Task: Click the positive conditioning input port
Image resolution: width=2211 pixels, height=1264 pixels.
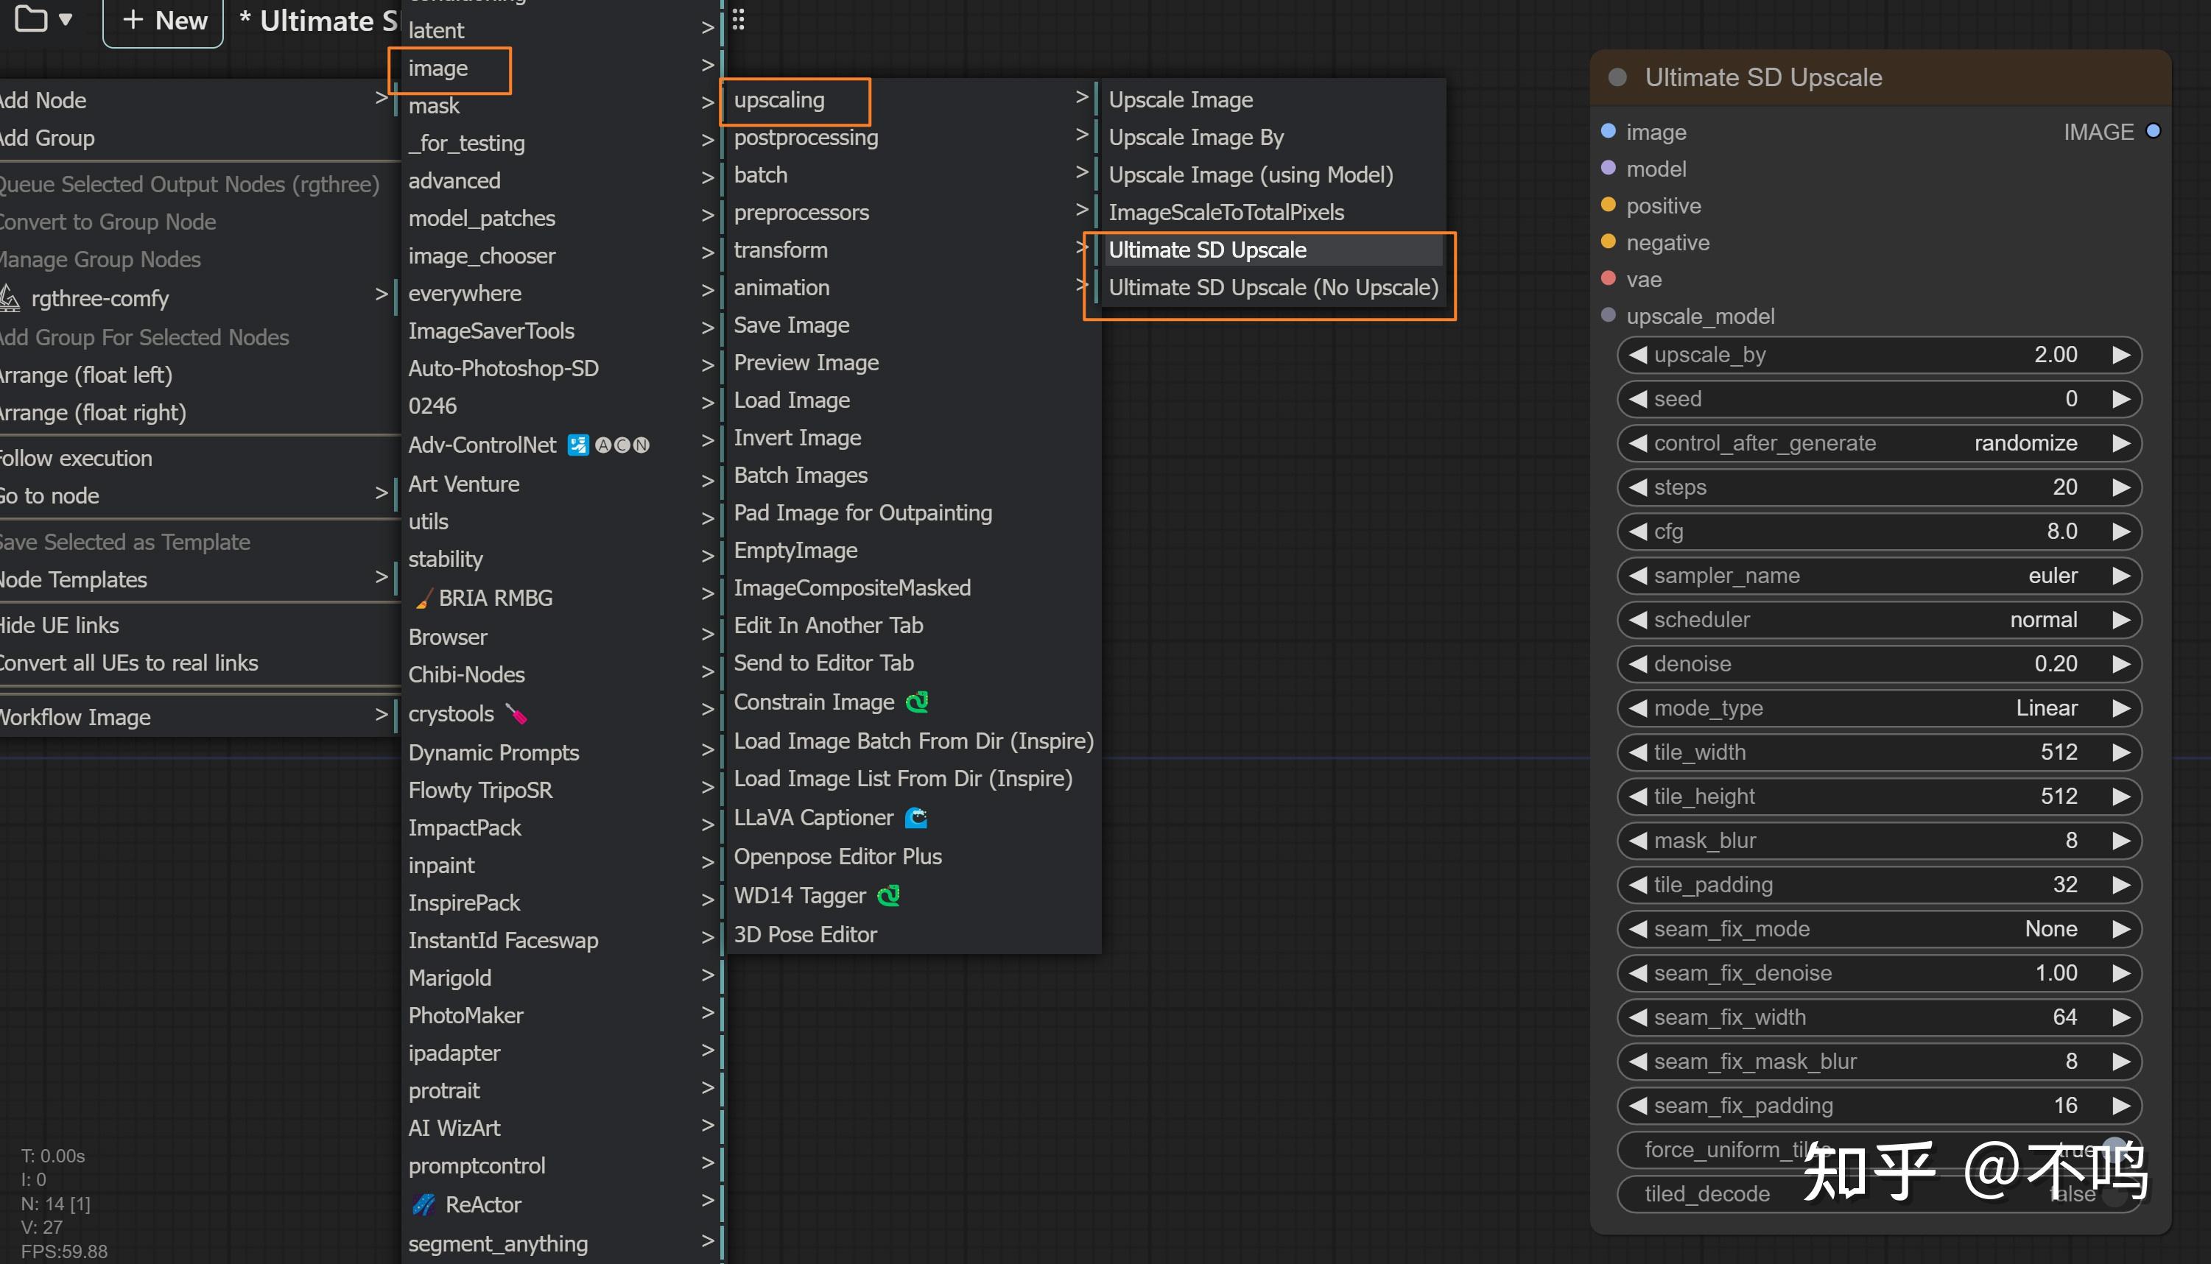Action: [x=1609, y=205]
